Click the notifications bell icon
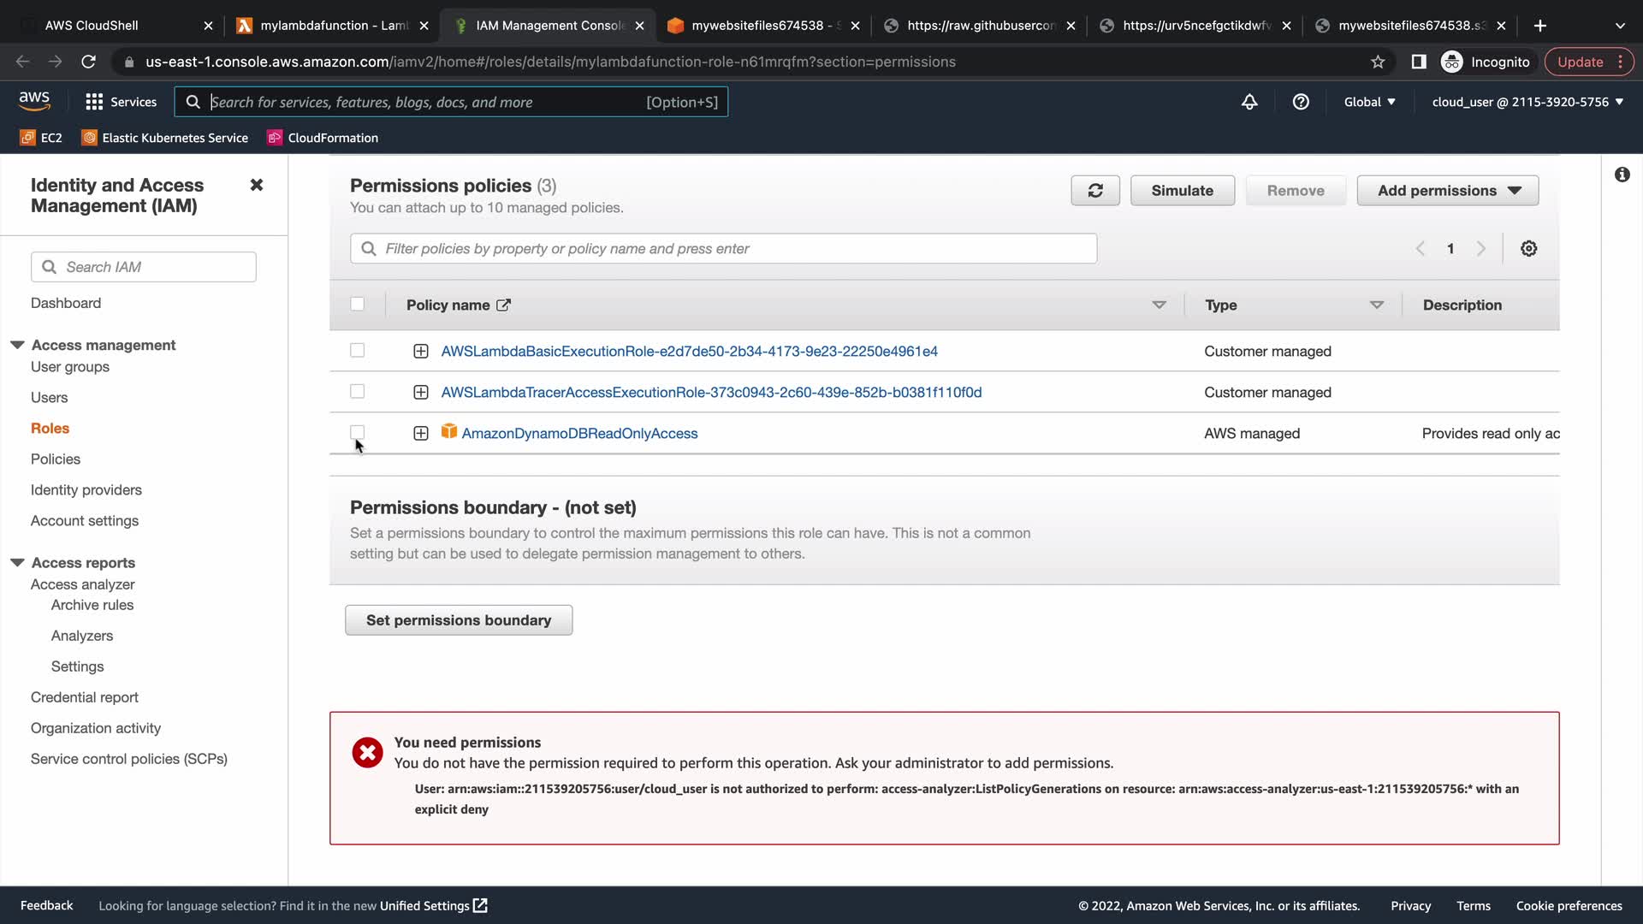The height and width of the screenshot is (924, 1643). 1249,102
